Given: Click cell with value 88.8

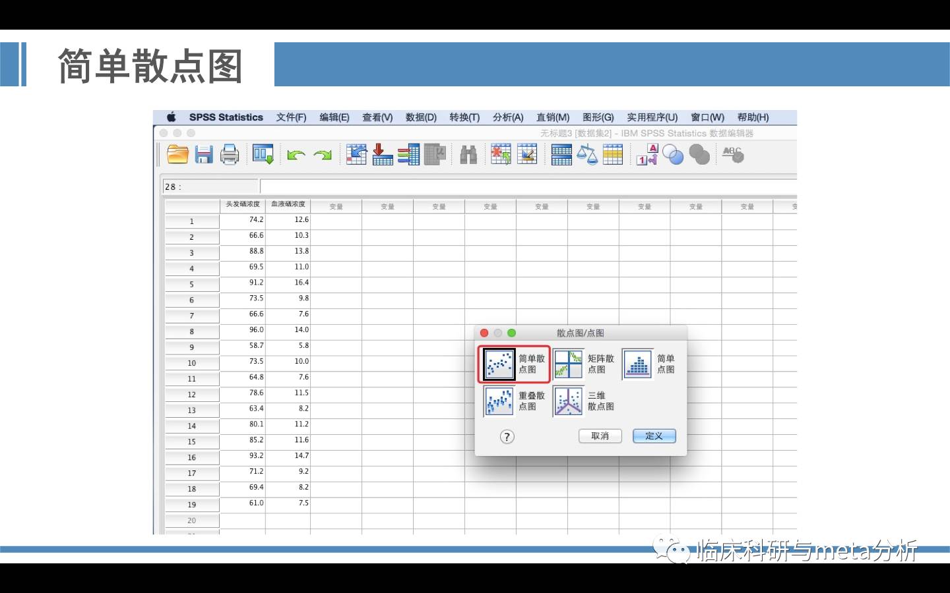Looking at the screenshot, I should pos(243,252).
